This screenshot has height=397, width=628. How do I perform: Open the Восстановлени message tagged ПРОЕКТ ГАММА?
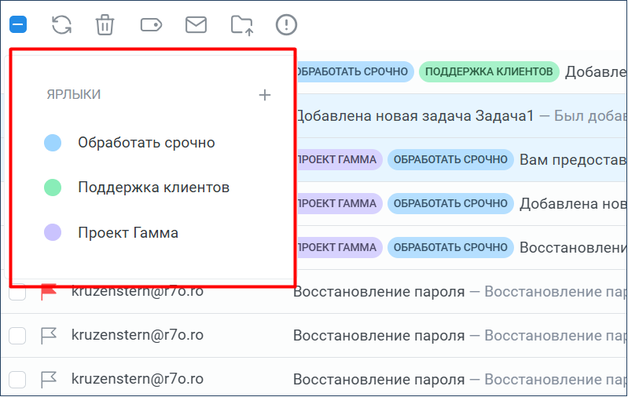click(573, 248)
